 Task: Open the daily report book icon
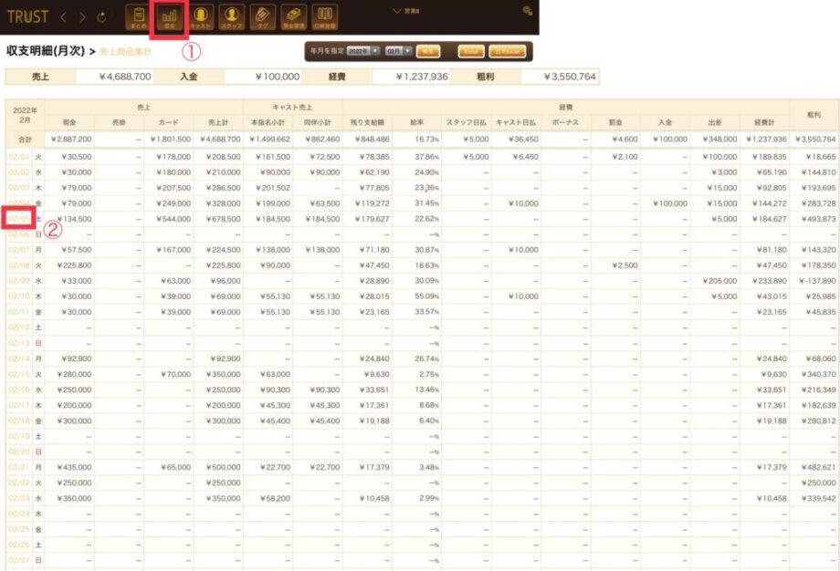[324, 16]
